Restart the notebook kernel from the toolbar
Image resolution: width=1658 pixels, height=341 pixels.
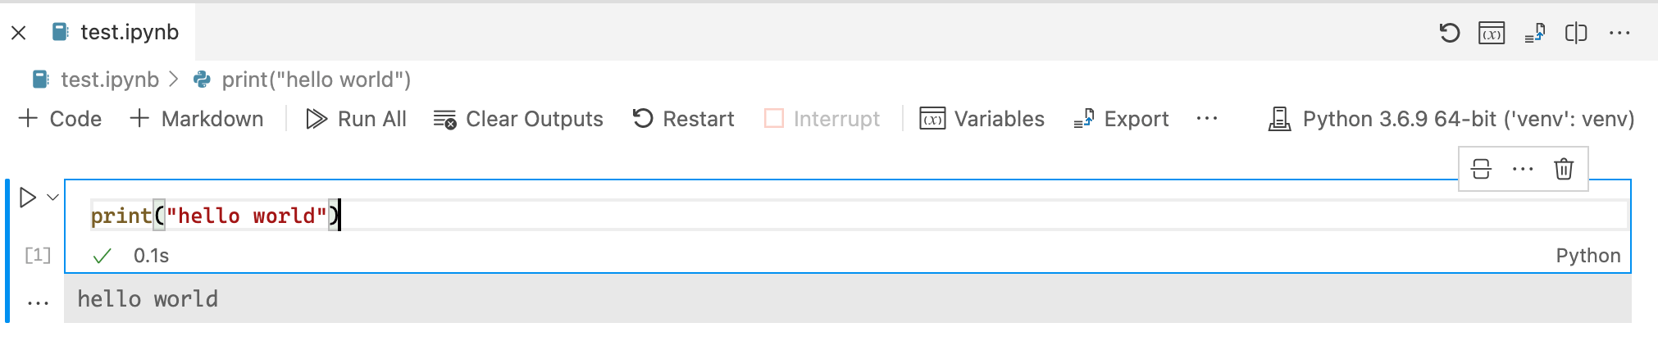pyautogui.click(x=683, y=119)
